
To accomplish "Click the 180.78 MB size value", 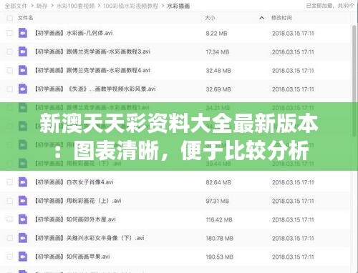I will pos(220,238).
